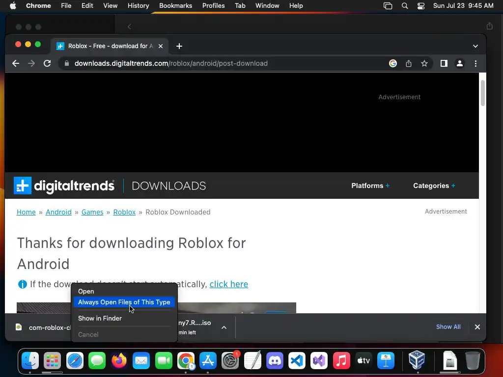This screenshot has height=377, width=503.
Task: Click the Google icon in the address bar
Action: click(x=392, y=63)
